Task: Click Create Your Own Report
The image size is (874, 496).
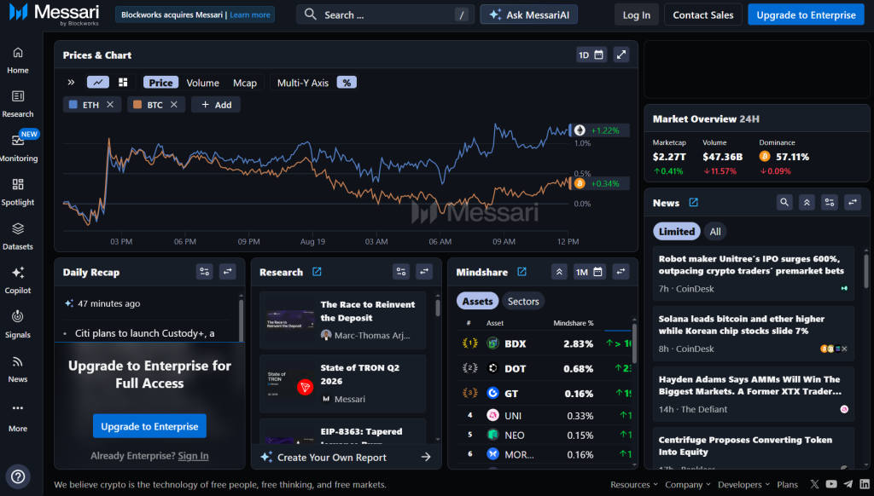Action: coord(346,457)
